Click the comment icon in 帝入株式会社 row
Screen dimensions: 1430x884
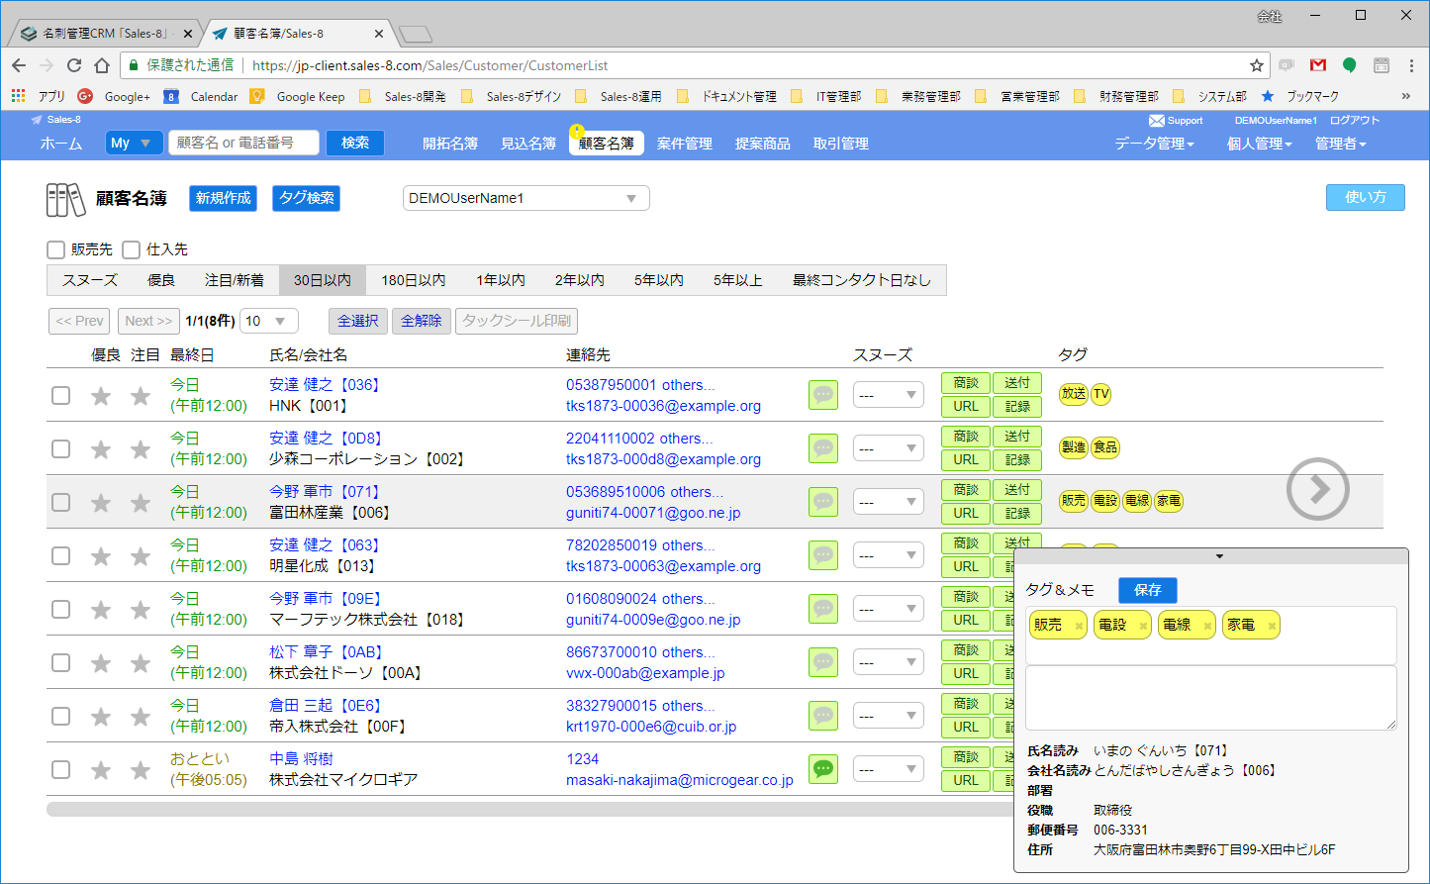(823, 716)
